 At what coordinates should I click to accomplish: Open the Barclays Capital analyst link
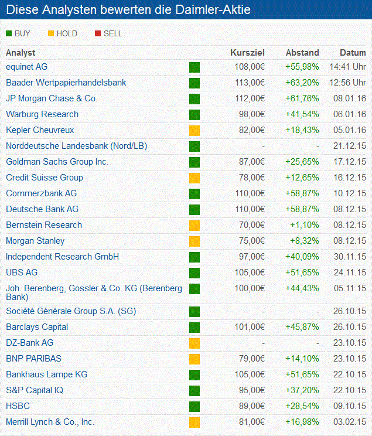(37, 327)
